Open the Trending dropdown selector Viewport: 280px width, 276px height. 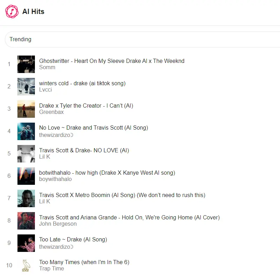(142, 39)
